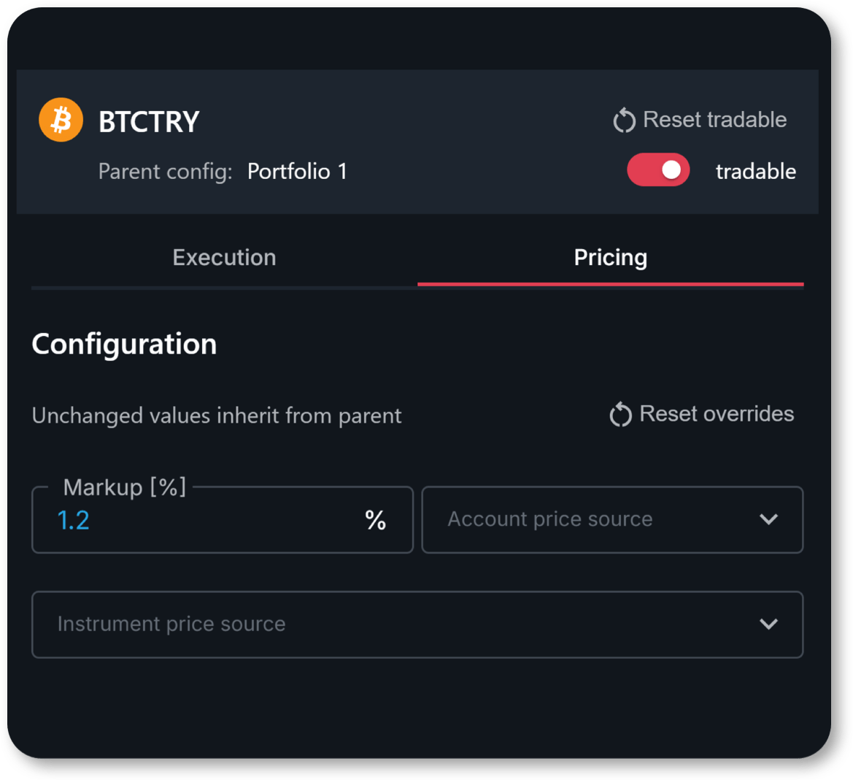The image size is (853, 780).
Task: Click the percent symbol in Markup field
Action: (x=375, y=520)
